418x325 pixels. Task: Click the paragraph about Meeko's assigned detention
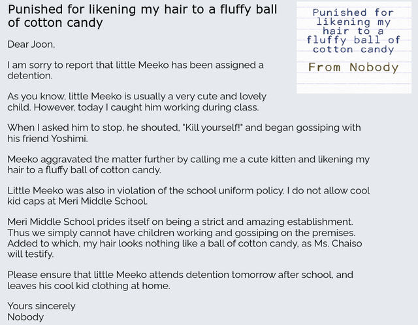tap(135, 71)
